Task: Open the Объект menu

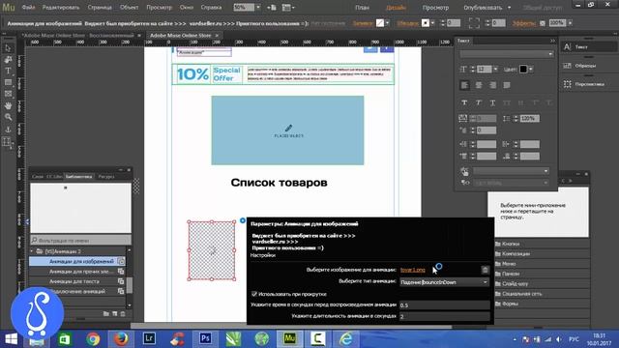Action: tap(129, 7)
